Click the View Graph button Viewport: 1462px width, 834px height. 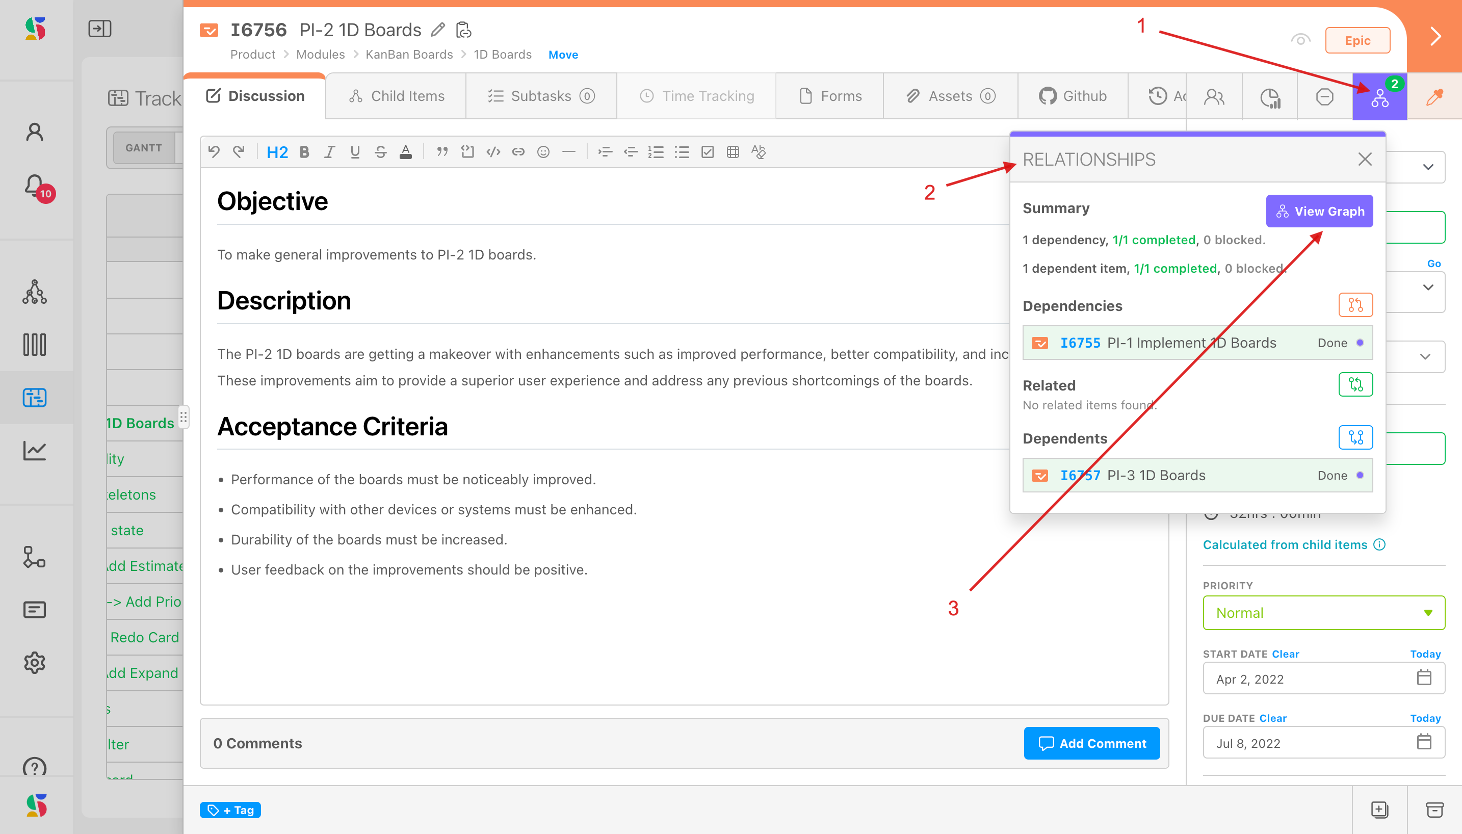1319,212
